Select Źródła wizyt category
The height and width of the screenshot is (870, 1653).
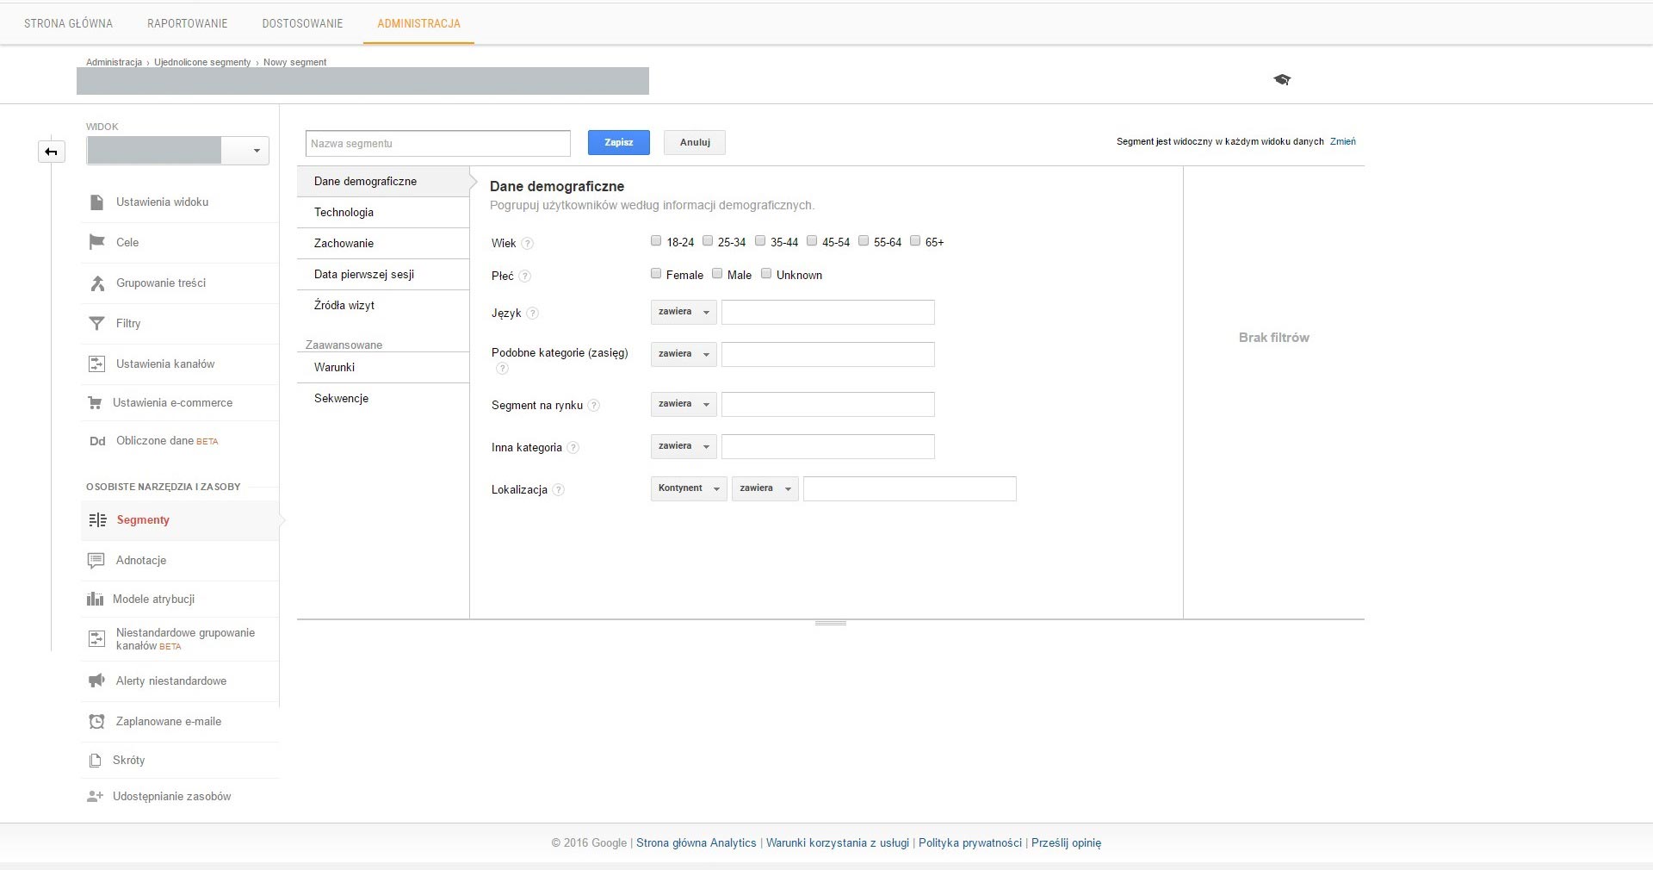pyautogui.click(x=383, y=306)
